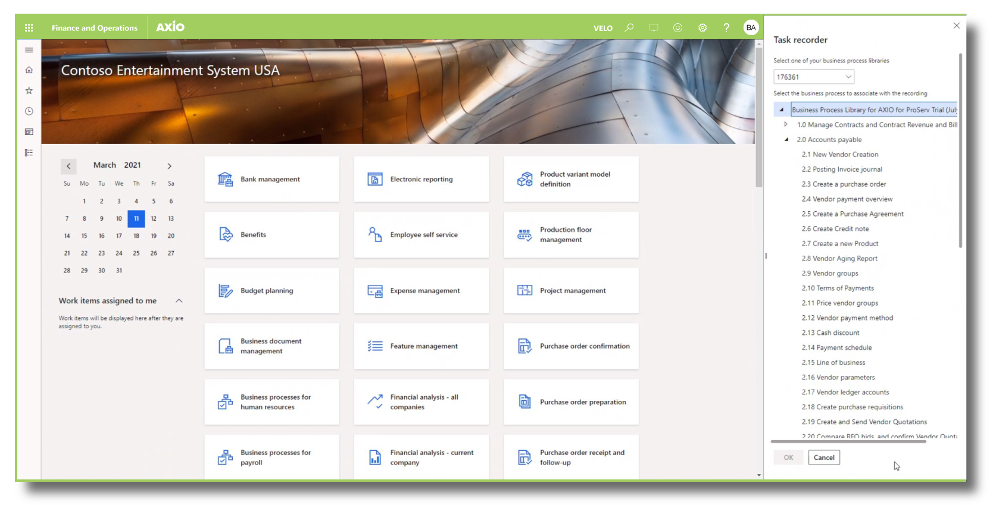Select 2.5 Create a Purchase Agreement
The width and height of the screenshot is (993, 505).
pos(853,214)
